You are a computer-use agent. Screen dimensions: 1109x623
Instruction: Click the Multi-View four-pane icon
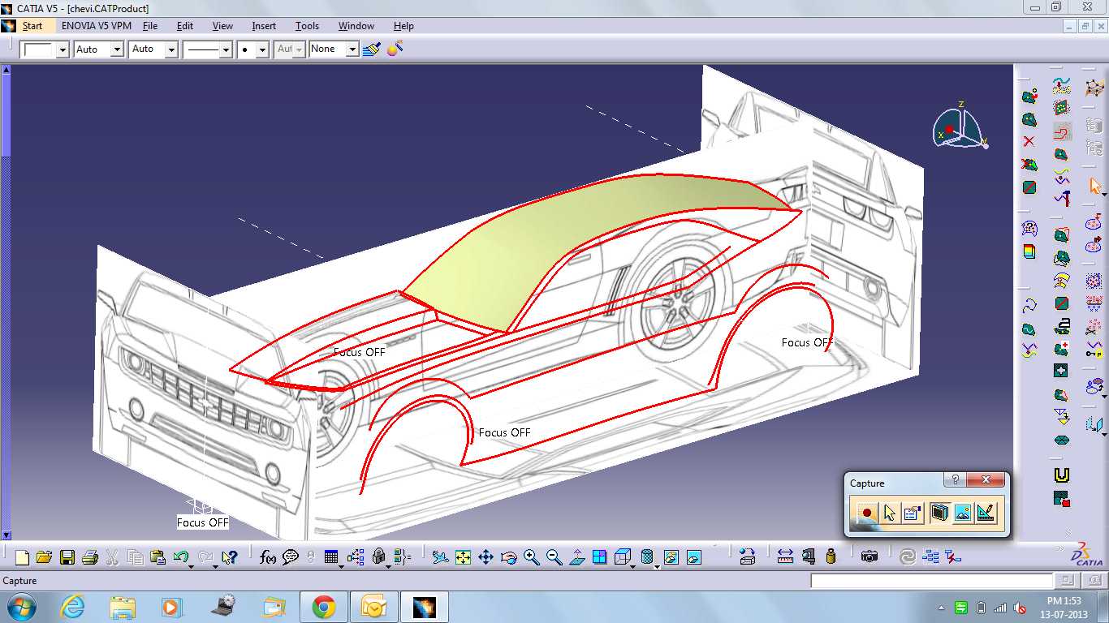coord(600,557)
